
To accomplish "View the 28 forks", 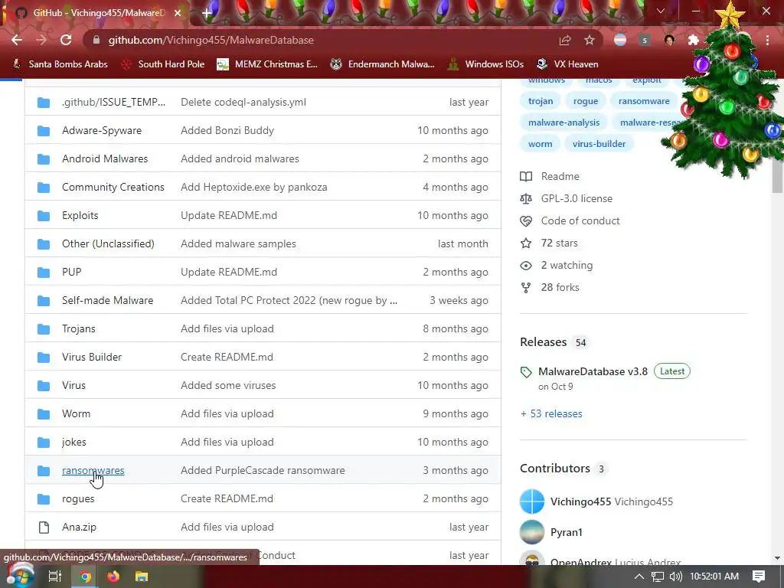I will click(x=560, y=288).
